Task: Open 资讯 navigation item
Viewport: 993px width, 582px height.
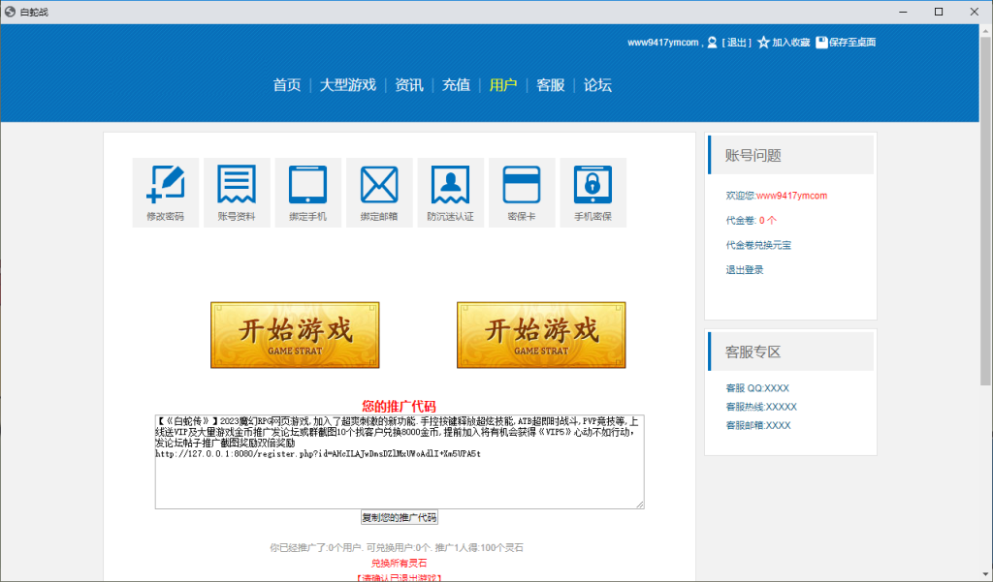Action: click(x=408, y=85)
